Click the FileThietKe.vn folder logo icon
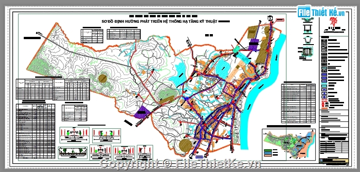This screenshot has width=360, height=172. click(x=304, y=11)
